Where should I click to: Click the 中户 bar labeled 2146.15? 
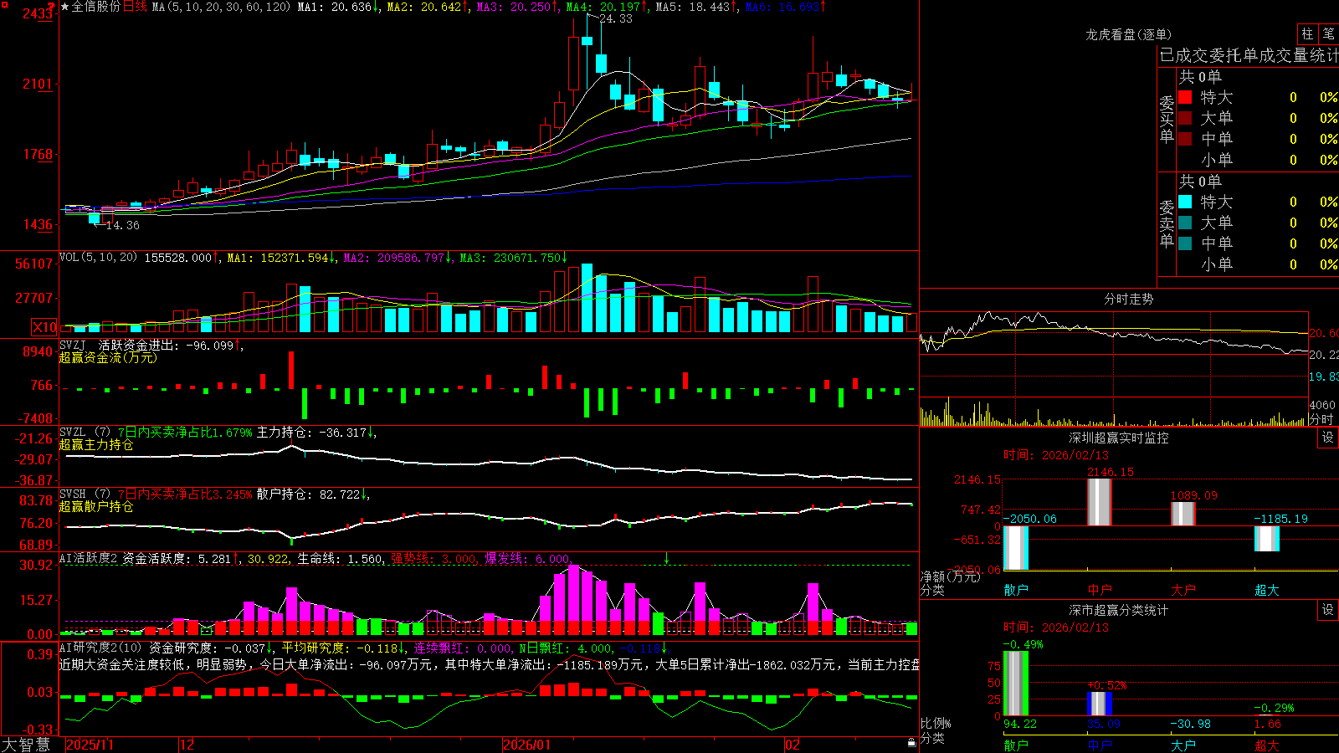pyautogui.click(x=1099, y=502)
